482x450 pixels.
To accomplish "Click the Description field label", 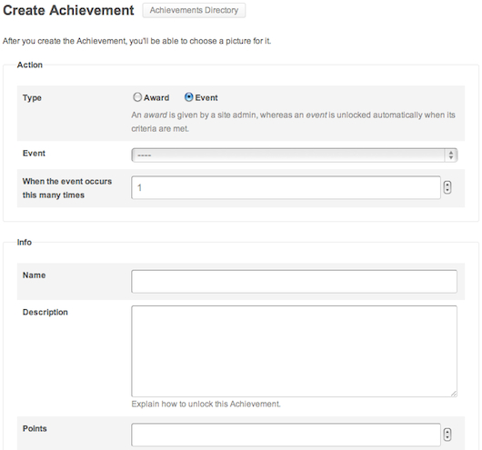I will coord(45,312).
